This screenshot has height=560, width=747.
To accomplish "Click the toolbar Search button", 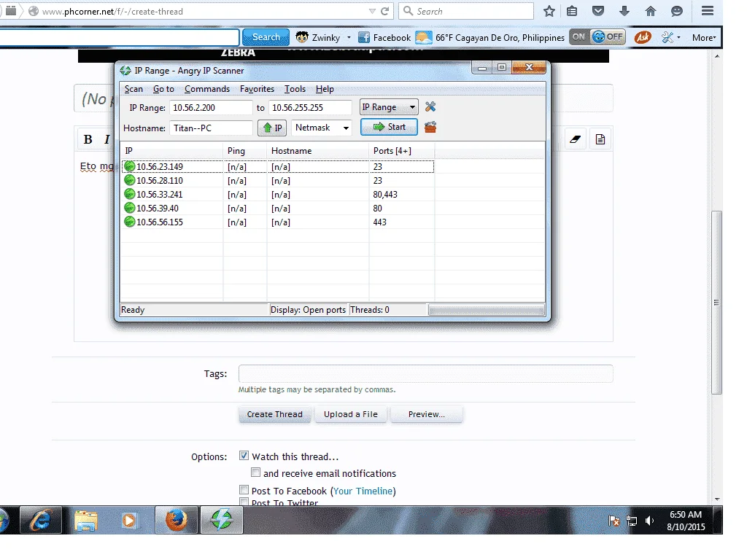I will point(266,37).
